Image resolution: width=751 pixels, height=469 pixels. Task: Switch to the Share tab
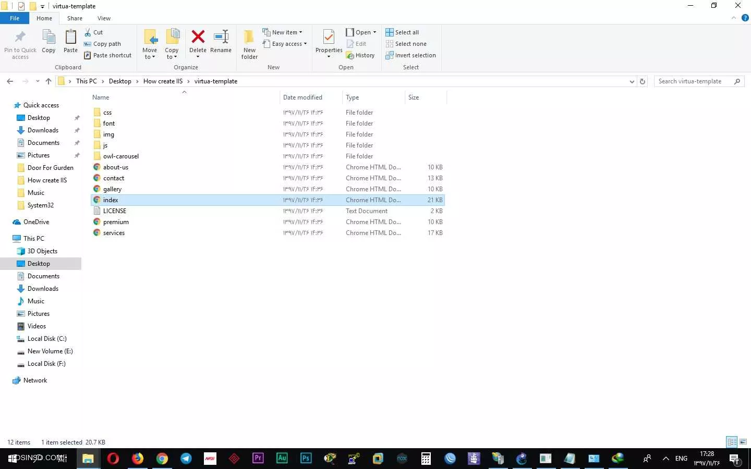coord(75,18)
